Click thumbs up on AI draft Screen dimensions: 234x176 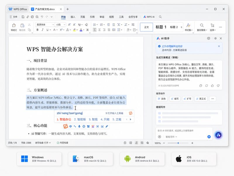[212, 86]
